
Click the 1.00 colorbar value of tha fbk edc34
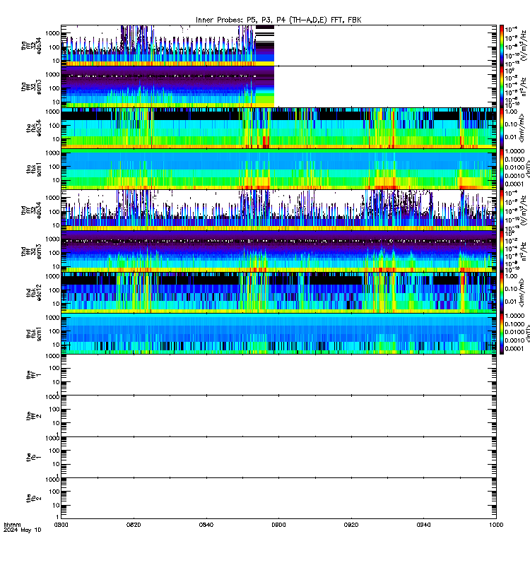[x=511, y=112]
